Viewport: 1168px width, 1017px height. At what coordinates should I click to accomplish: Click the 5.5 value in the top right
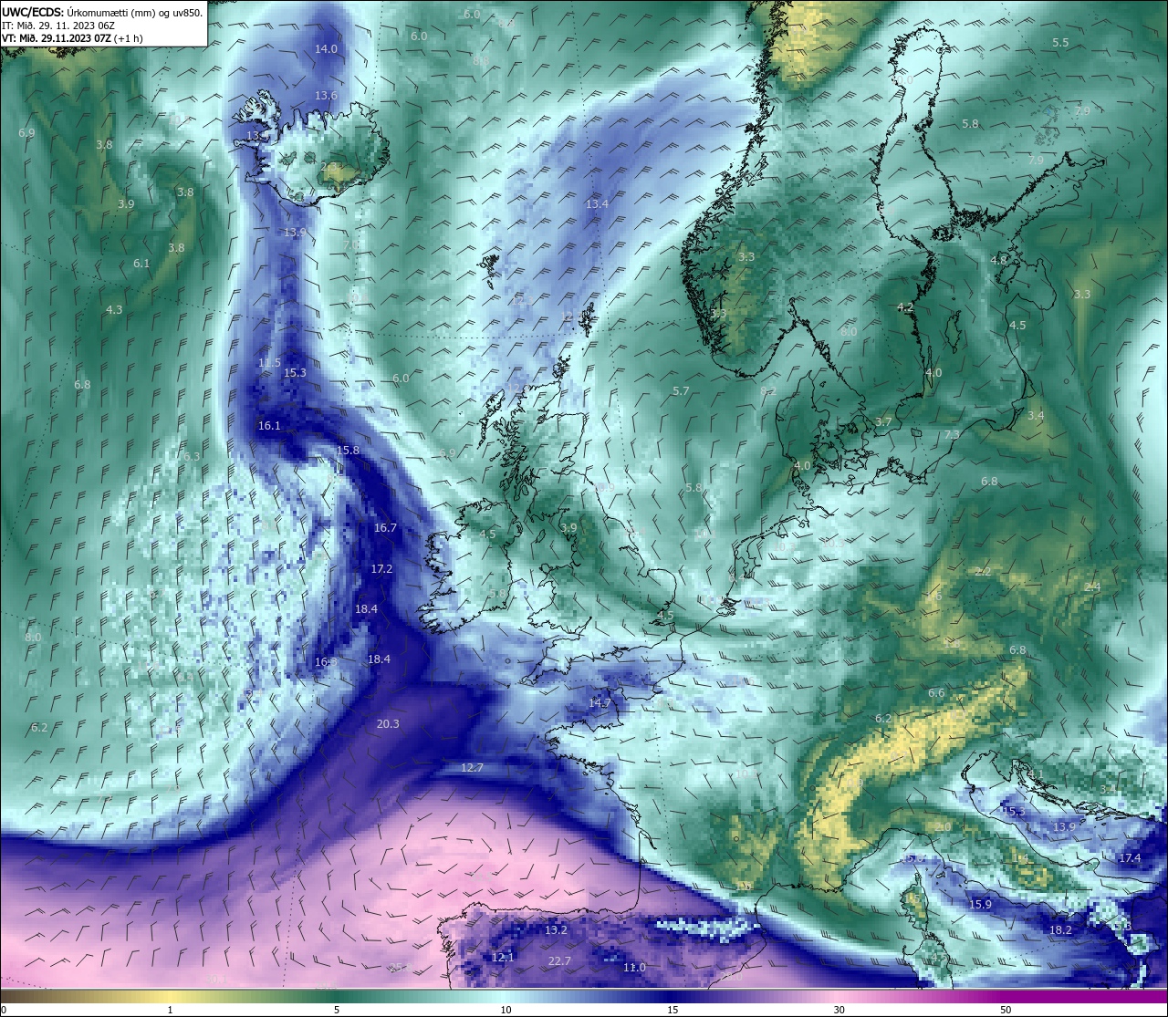point(1060,44)
